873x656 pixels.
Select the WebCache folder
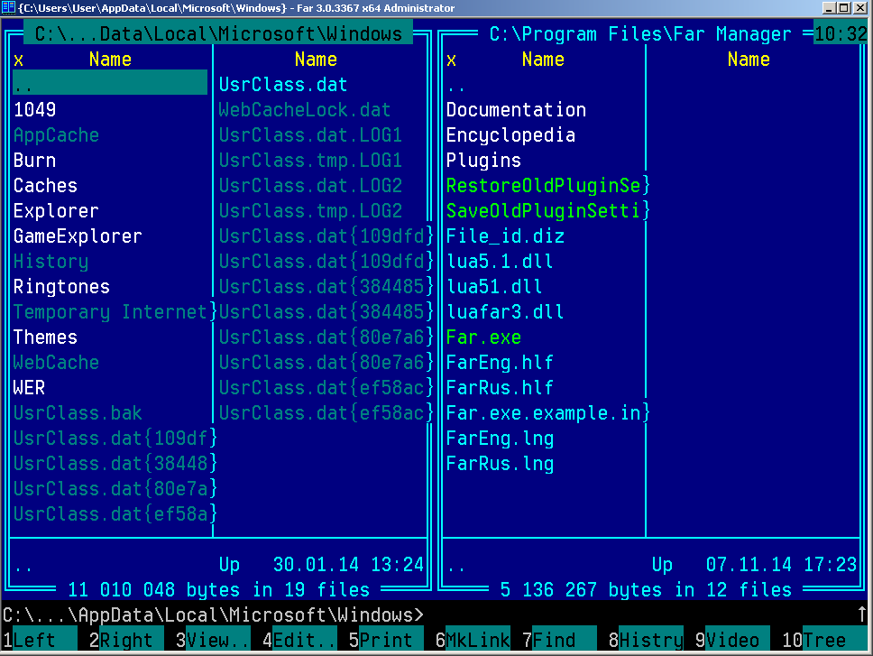(x=56, y=363)
